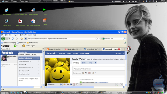Open the IDM desktop icon

(x=45, y=12)
